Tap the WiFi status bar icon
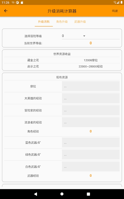 pyautogui.click(x=115, y=2)
